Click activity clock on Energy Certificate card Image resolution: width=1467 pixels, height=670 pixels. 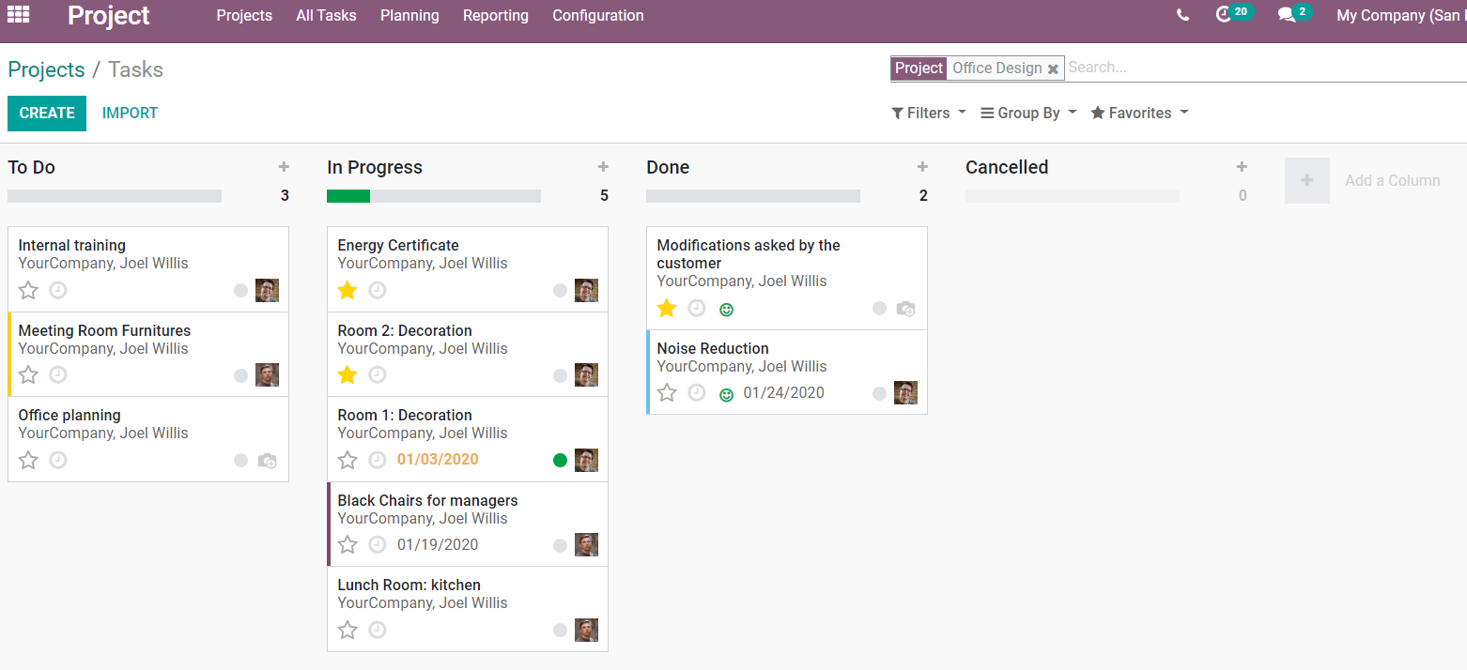378,290
